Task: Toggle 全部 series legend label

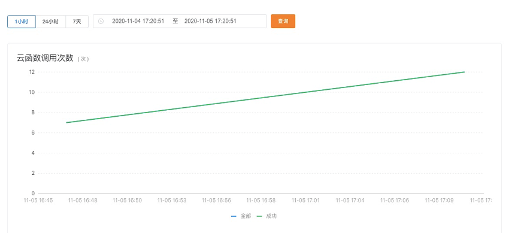Action: [246, 216]
